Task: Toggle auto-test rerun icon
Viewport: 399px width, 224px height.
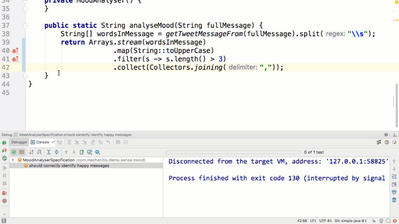Action: [4, 159]
